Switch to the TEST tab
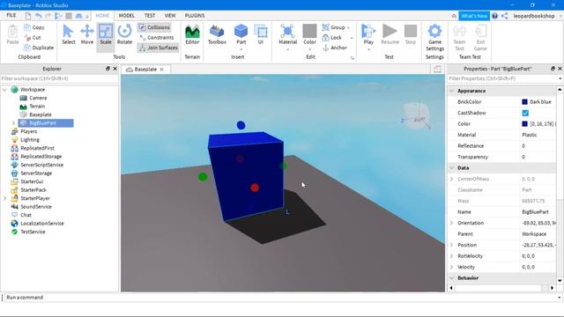 click(x=150, y=16)
